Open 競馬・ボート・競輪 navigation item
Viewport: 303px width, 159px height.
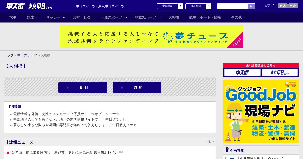205,17
